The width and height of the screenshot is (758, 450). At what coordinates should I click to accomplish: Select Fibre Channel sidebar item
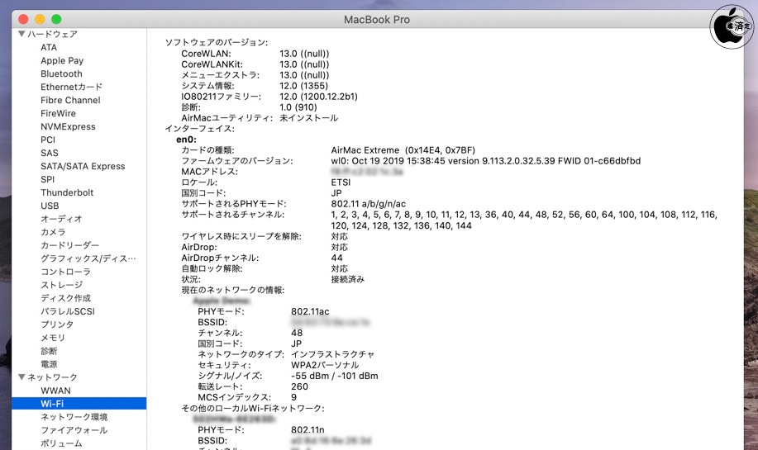pos(70,100)
